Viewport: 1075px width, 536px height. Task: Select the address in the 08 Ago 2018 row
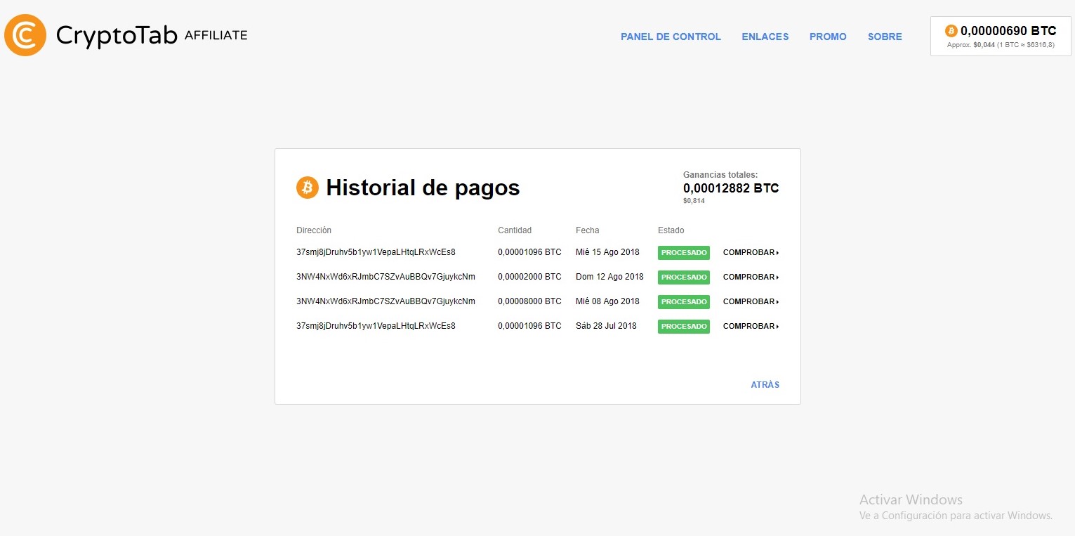point(385,301)
